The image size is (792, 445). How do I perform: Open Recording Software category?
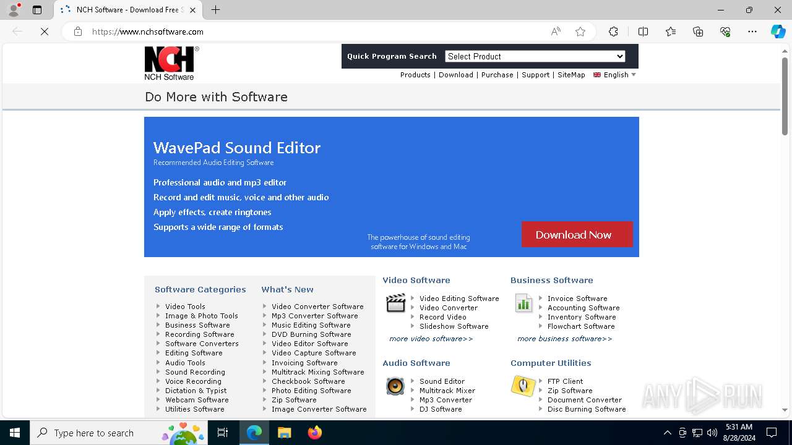click(x=200, y=334)
